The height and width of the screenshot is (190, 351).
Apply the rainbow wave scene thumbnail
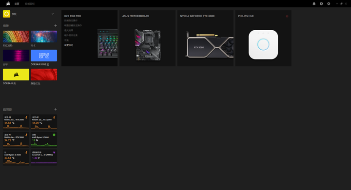point(16,37)
